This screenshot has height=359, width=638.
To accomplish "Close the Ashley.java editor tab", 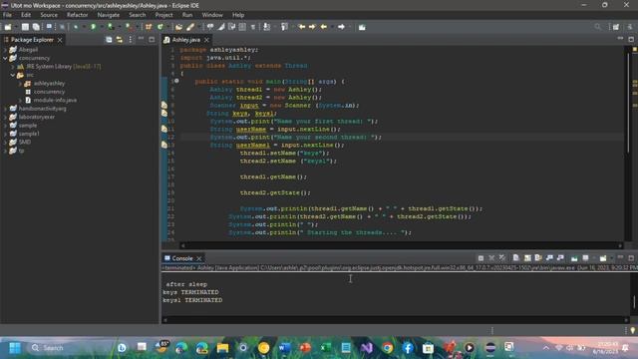I will 206,40.
